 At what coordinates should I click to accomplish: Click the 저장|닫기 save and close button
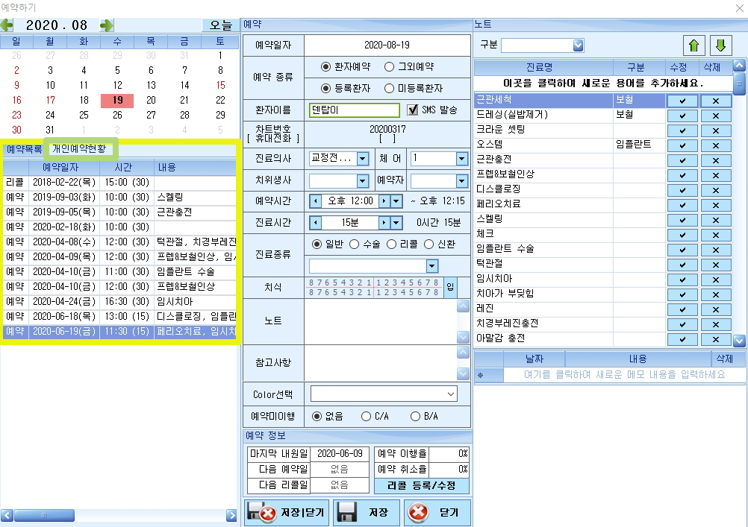[287, 513]
